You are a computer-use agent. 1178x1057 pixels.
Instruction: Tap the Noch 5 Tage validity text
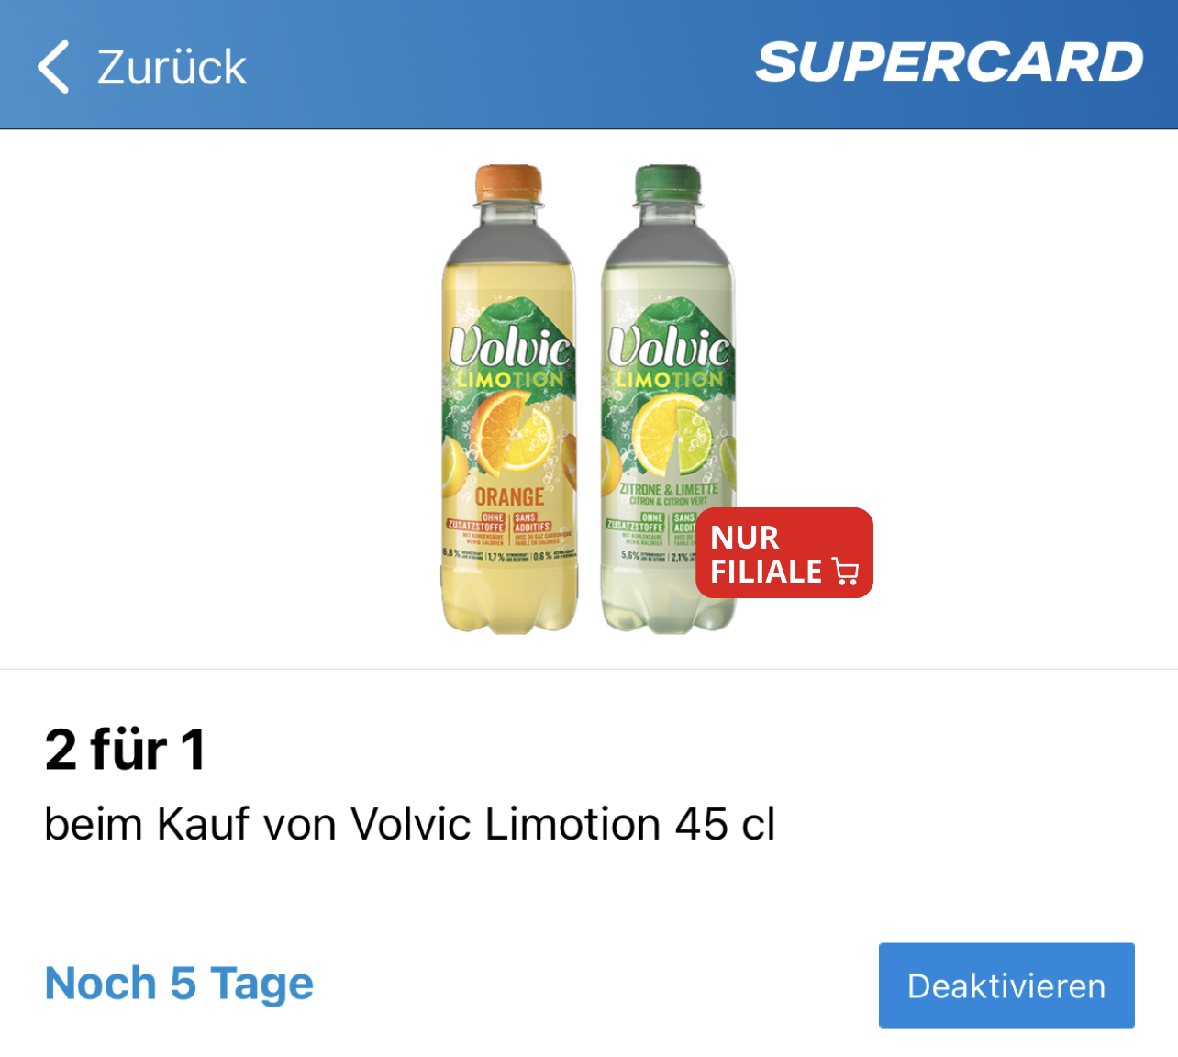pos(179,984)
